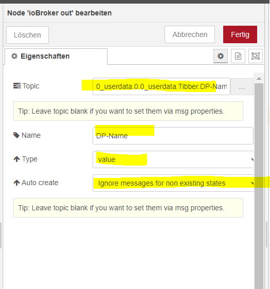Click the vertical scrollbar track

[259, 184]
